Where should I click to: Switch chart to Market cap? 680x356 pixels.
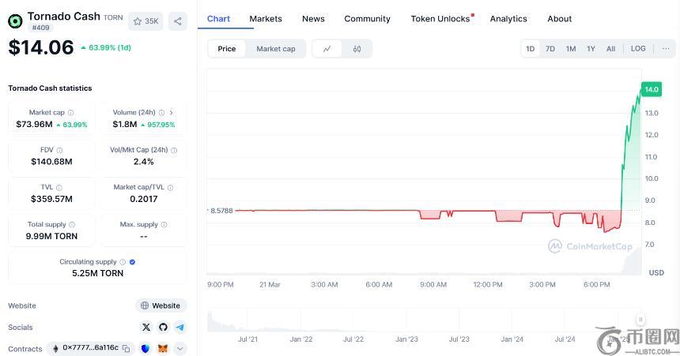[x=276, y=49]
